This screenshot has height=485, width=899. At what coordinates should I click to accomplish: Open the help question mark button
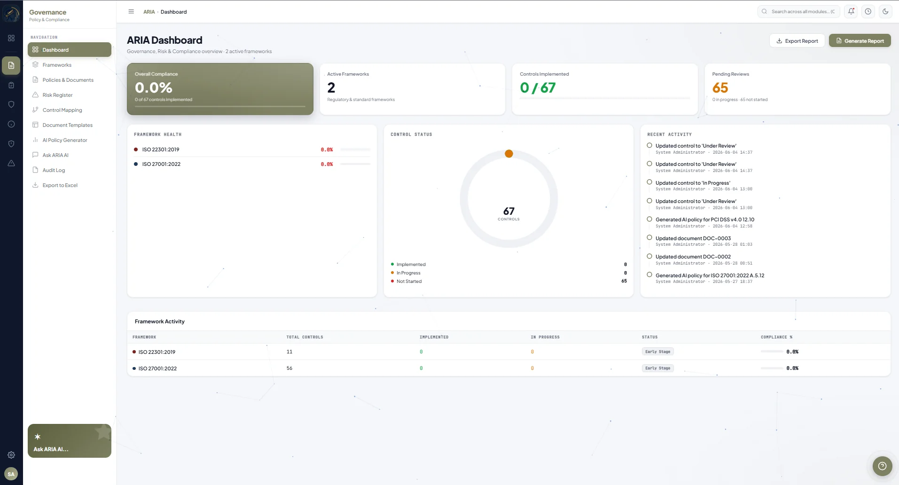point(882,466)
